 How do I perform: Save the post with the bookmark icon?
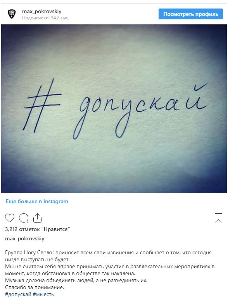218,218
